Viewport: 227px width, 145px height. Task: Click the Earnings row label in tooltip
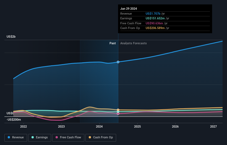pos(126,18)
